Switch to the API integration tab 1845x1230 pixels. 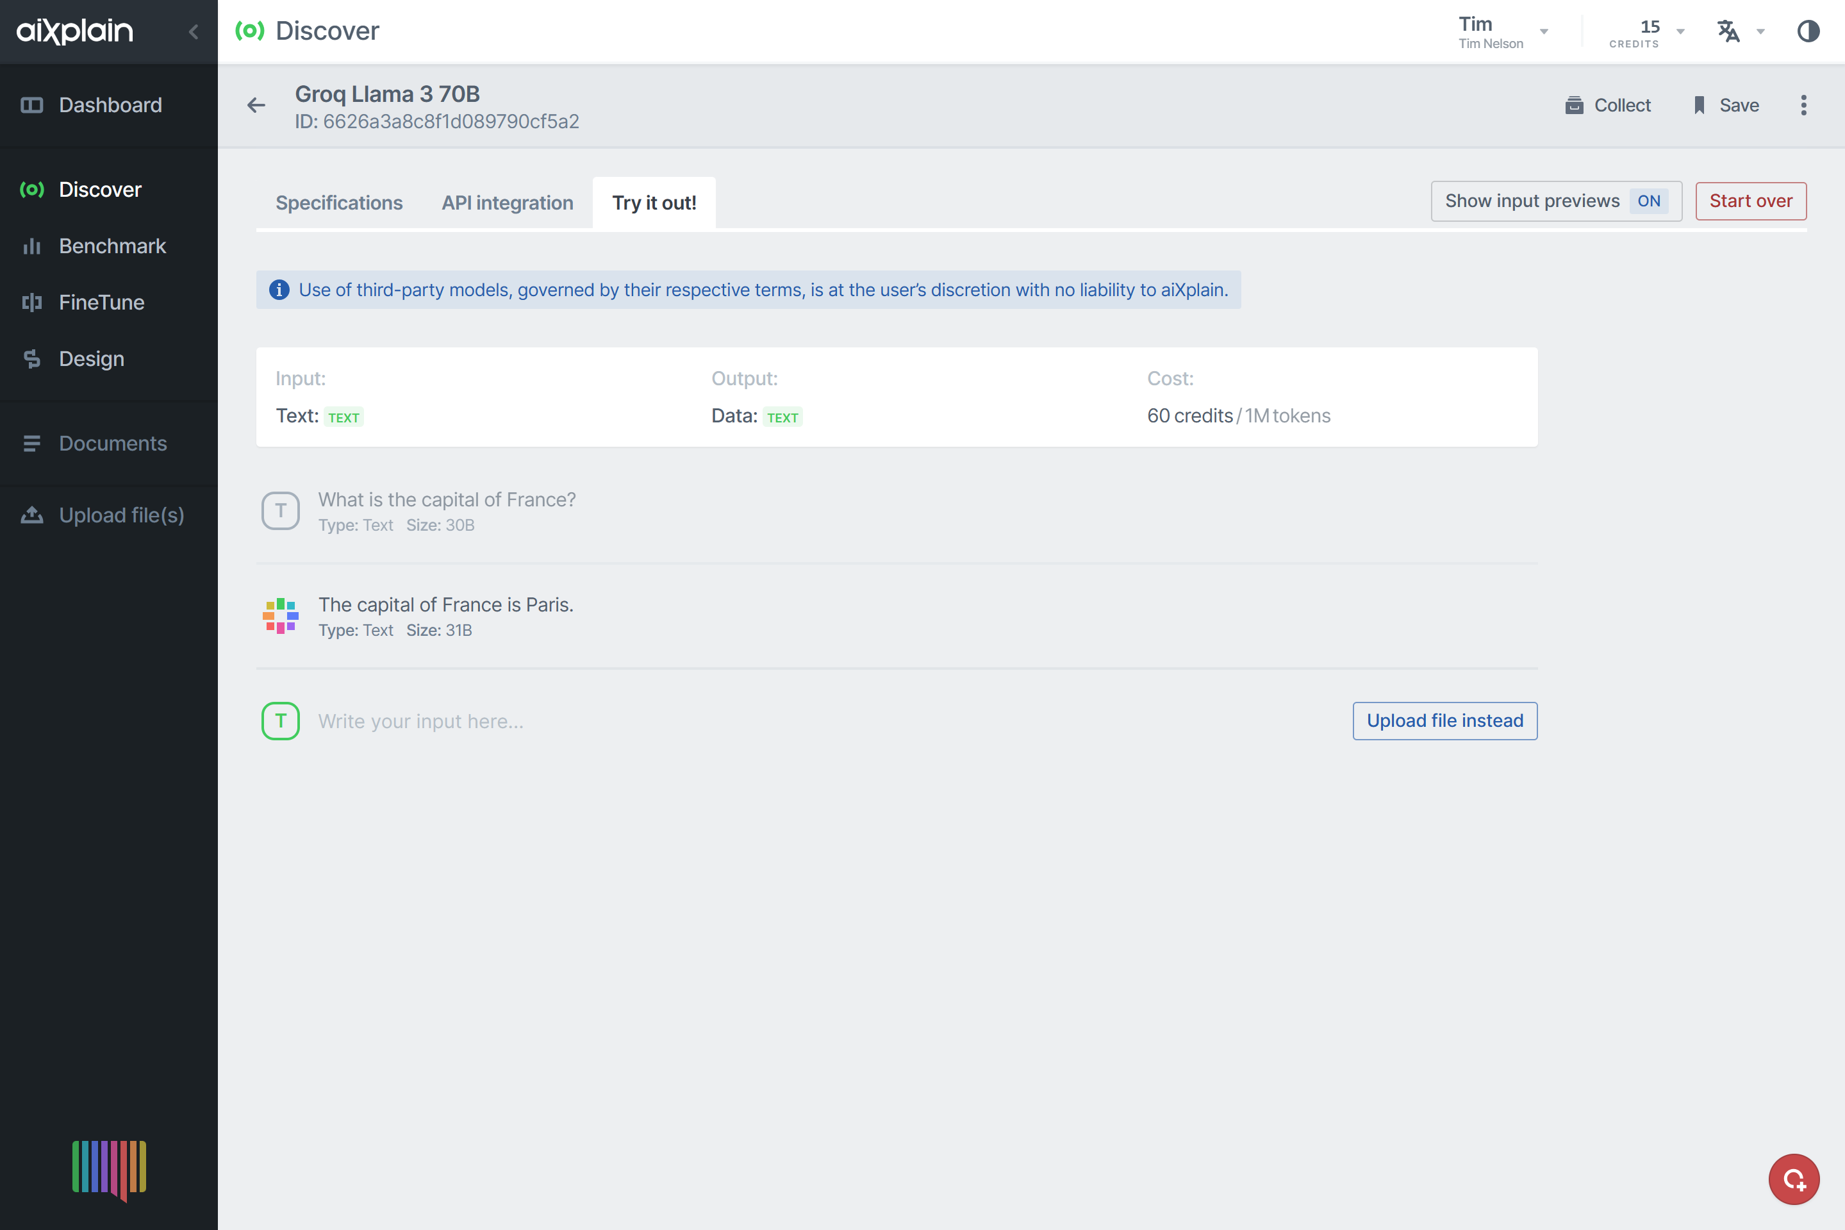508,203
